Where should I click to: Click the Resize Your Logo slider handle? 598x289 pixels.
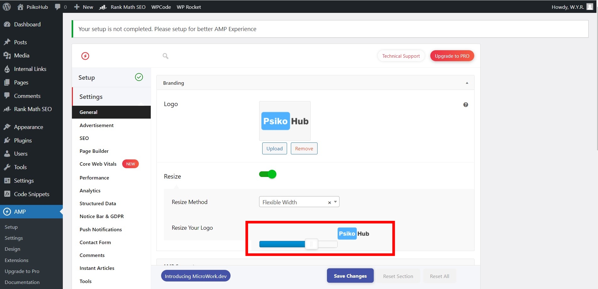[312, 244]
